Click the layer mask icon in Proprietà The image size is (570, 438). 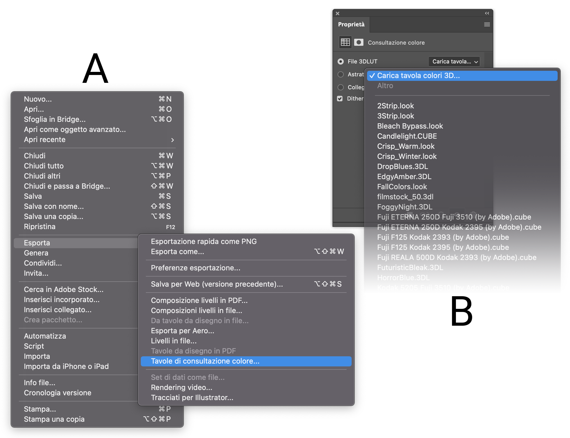[x=359, y=42]
